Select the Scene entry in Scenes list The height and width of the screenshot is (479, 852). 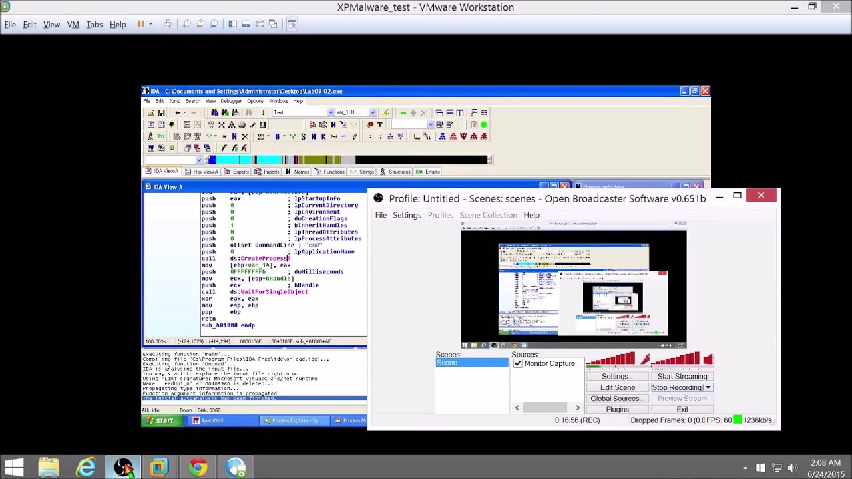click(472, 363)
